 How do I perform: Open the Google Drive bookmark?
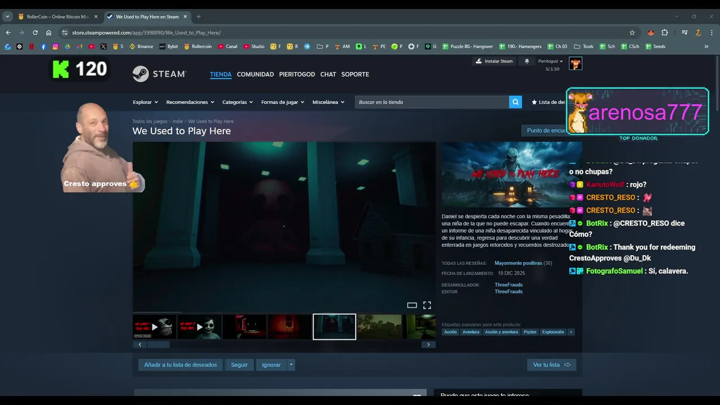[67, 47]
